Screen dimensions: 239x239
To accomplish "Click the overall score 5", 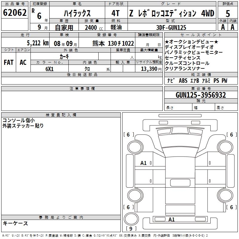I will [x=228, y=13].
